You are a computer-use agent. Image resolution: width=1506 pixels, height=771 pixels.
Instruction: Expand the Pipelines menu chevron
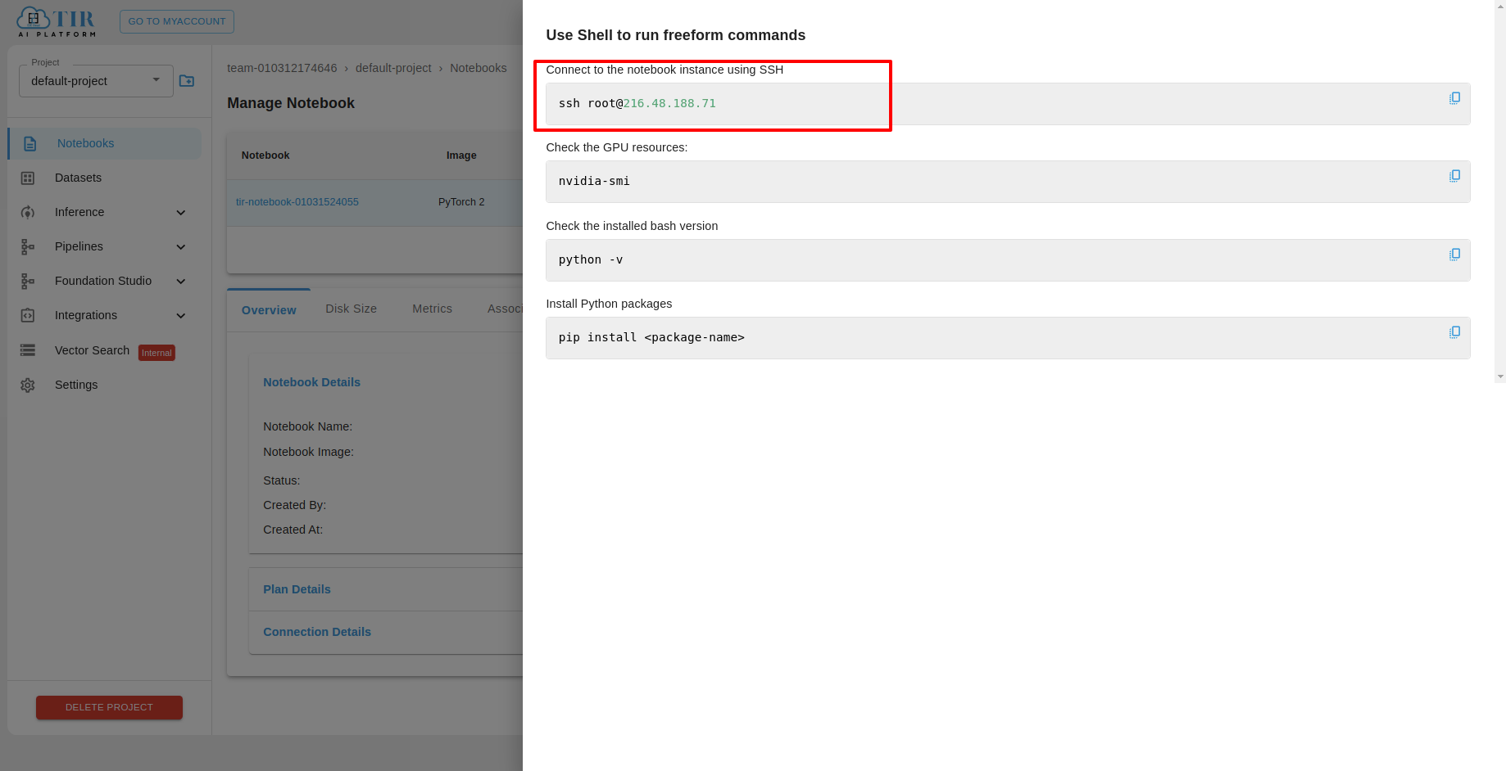(x=181, y=247)
